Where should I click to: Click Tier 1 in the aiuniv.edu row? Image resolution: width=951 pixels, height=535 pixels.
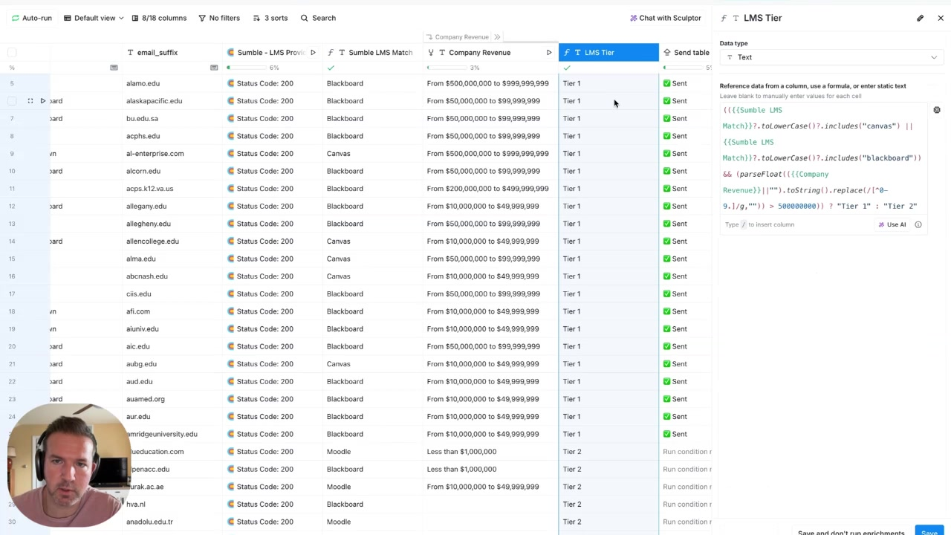click(571, 328)
